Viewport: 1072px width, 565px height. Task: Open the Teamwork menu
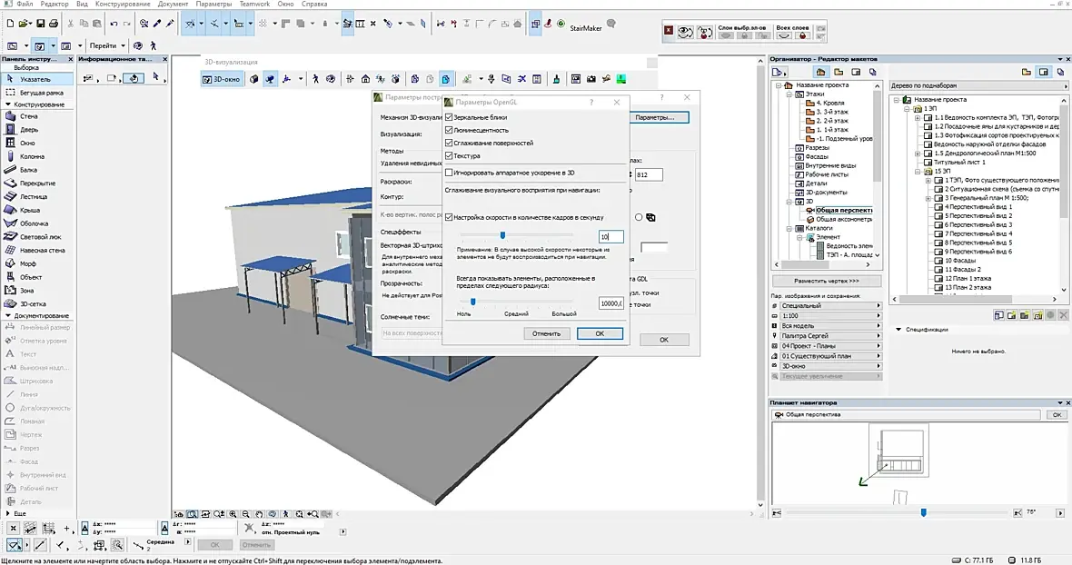click(254, 5)
